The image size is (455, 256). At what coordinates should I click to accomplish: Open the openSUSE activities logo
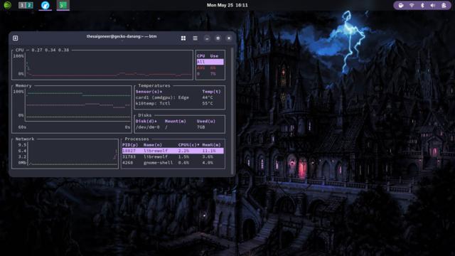pos(8,5)
